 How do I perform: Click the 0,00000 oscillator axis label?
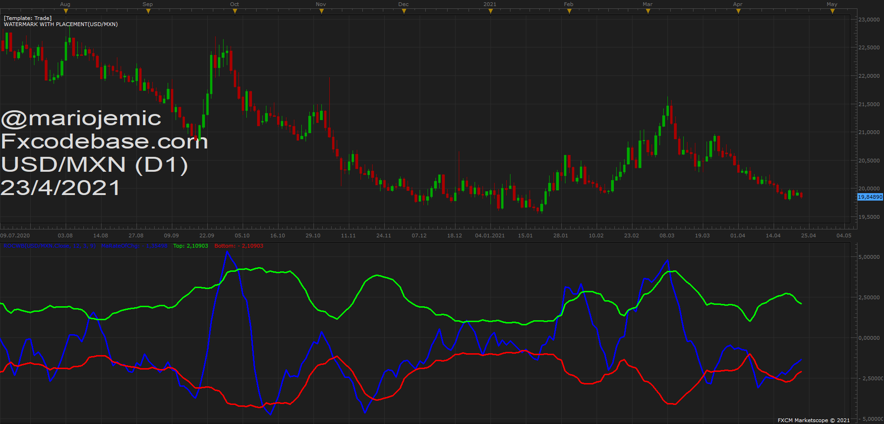click(869, 338)
